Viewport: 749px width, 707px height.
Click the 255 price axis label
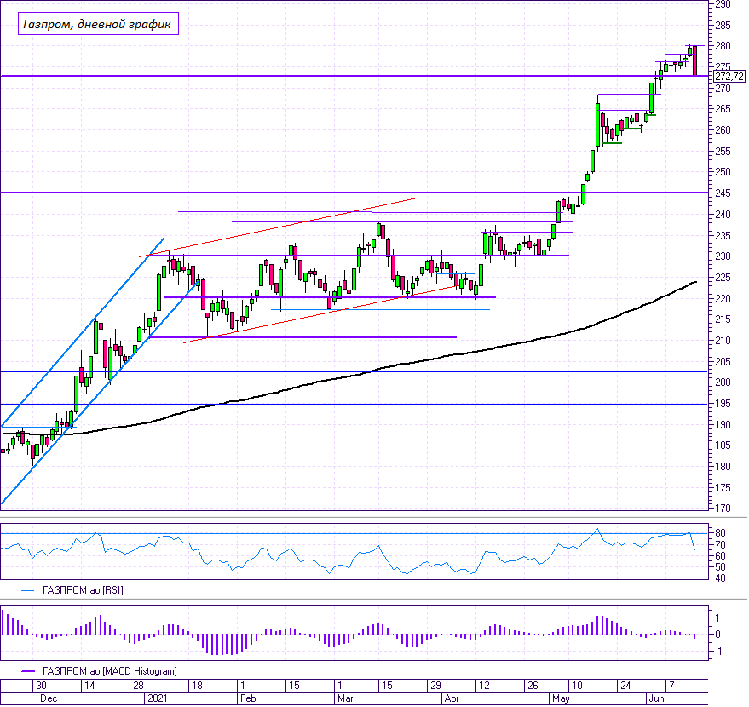click(x=723, y=152)
